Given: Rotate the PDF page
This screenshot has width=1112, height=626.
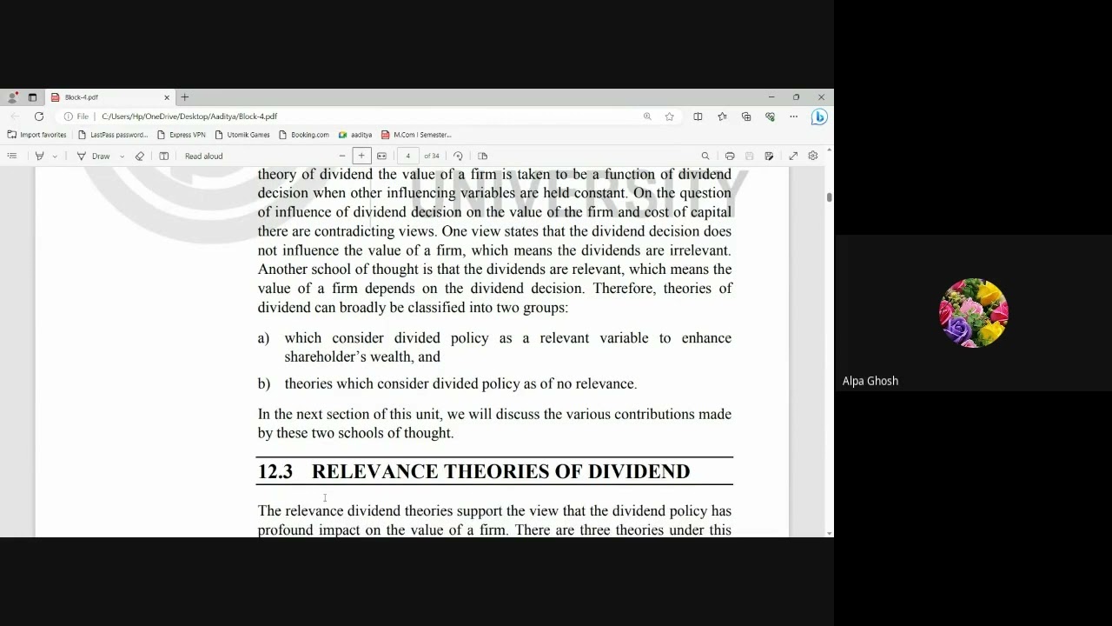Looking at the screenshot, I should tap(458, 156).
